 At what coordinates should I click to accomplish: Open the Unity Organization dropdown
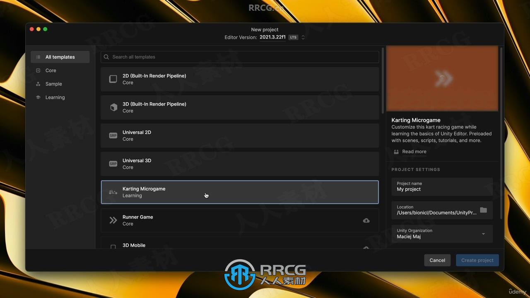coord(442,234)
